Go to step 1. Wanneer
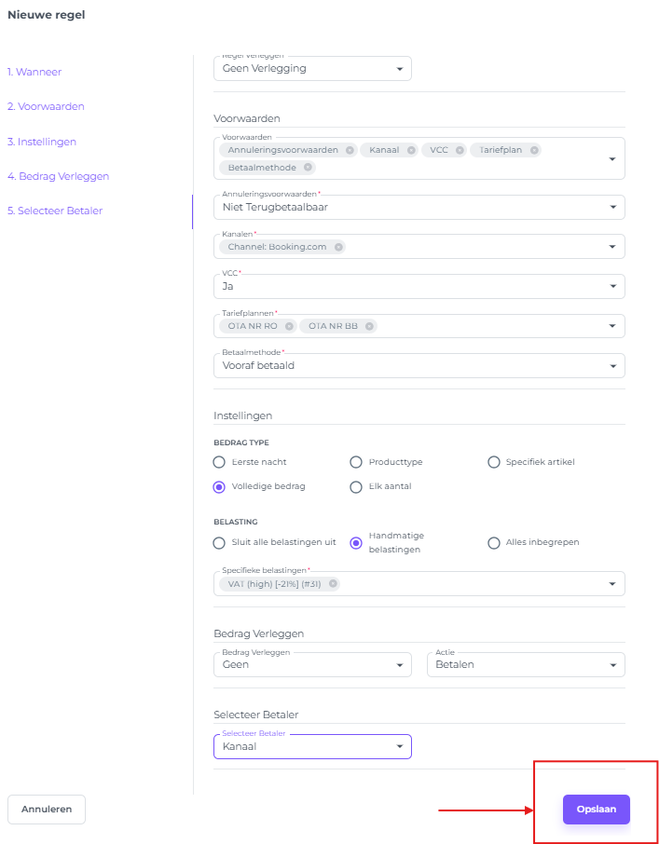The image size is (659, 844). 34,72
